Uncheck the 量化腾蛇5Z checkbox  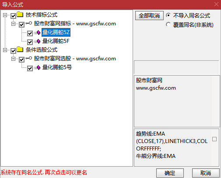(30, 33)
